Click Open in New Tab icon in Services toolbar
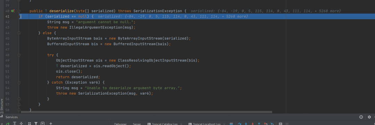The height and width of the screenshot is (125, 375). [43, 123]
